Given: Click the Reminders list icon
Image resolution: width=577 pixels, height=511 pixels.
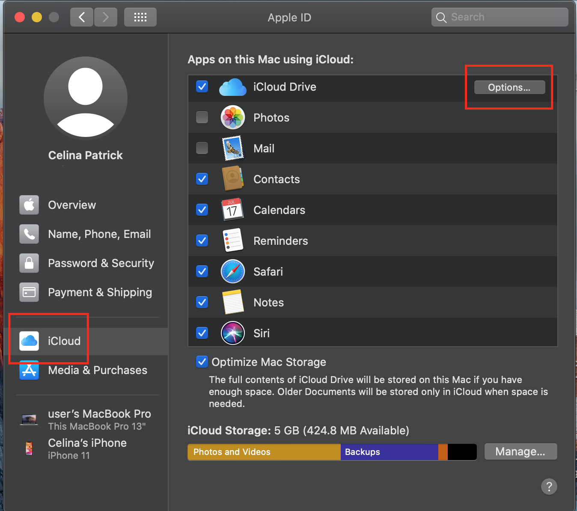Looking at the screenshot, I should 233,240.
